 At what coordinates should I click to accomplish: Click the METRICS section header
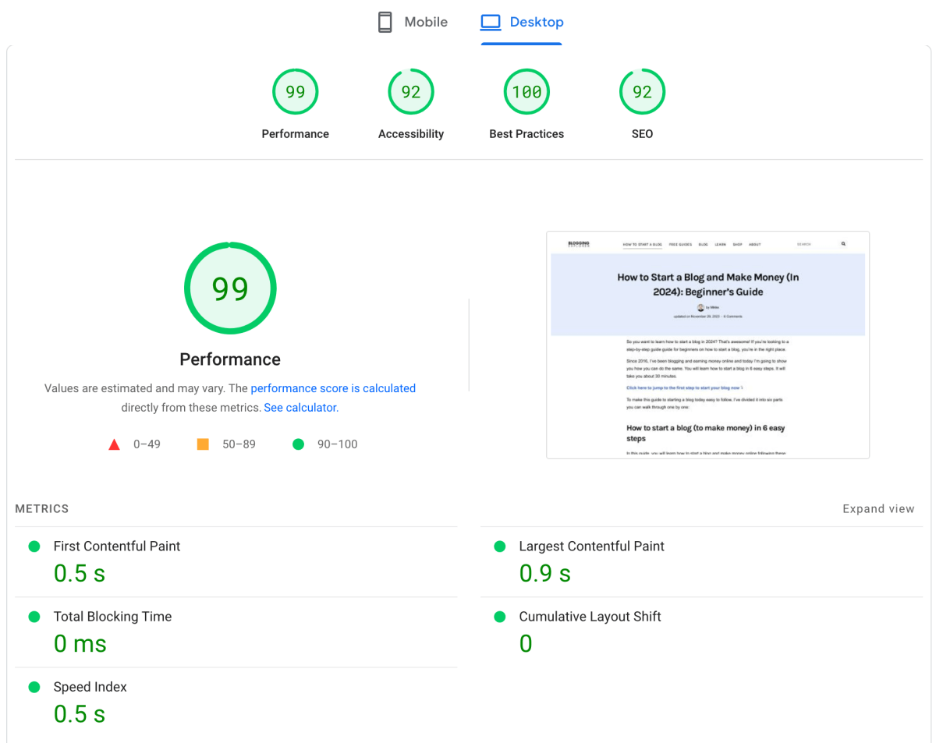41,508
